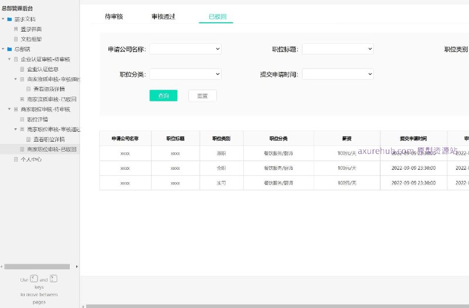Click the page's bottom horizontal scrollbar
Viewport: 469px width, 308px height.
(277, 306)
